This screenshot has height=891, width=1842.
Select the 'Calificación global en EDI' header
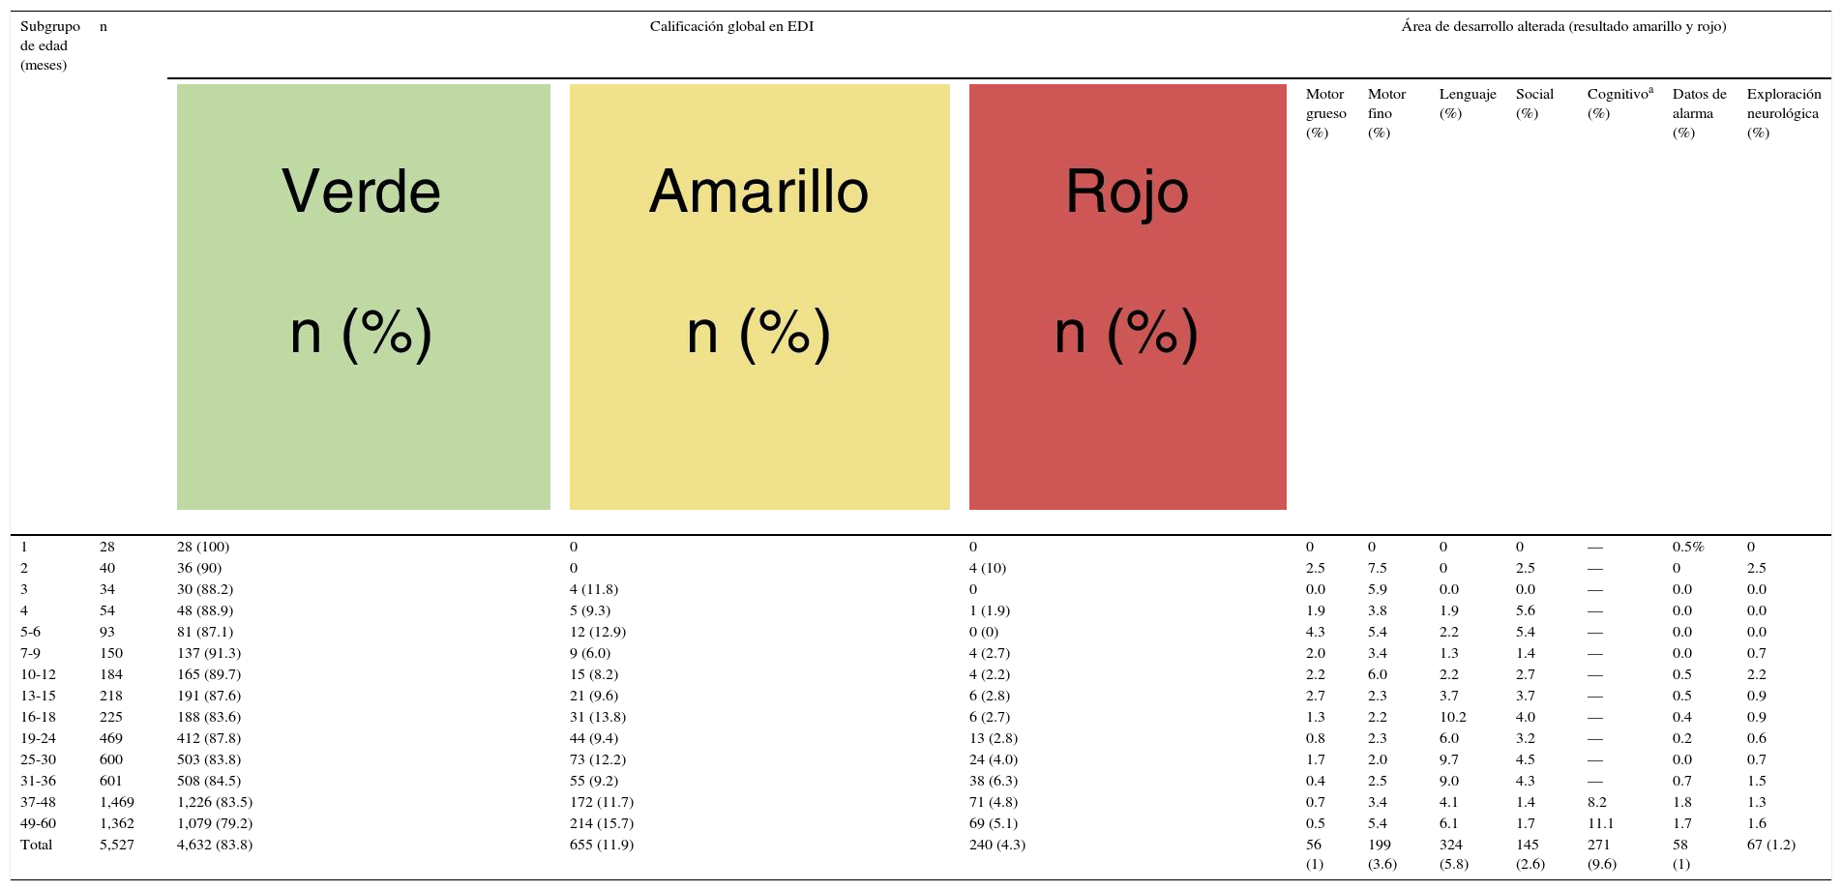(x=731, y=27)
